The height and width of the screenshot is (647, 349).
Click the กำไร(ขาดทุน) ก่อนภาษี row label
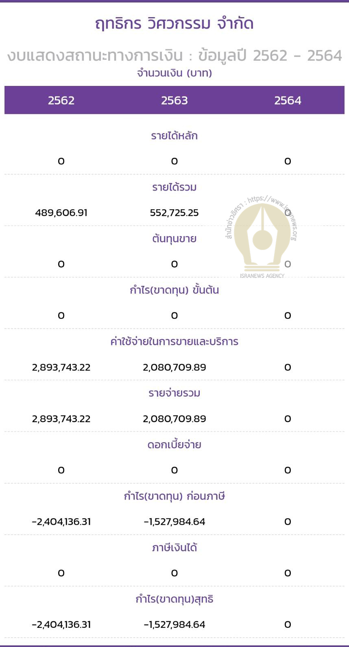[174, 496]
